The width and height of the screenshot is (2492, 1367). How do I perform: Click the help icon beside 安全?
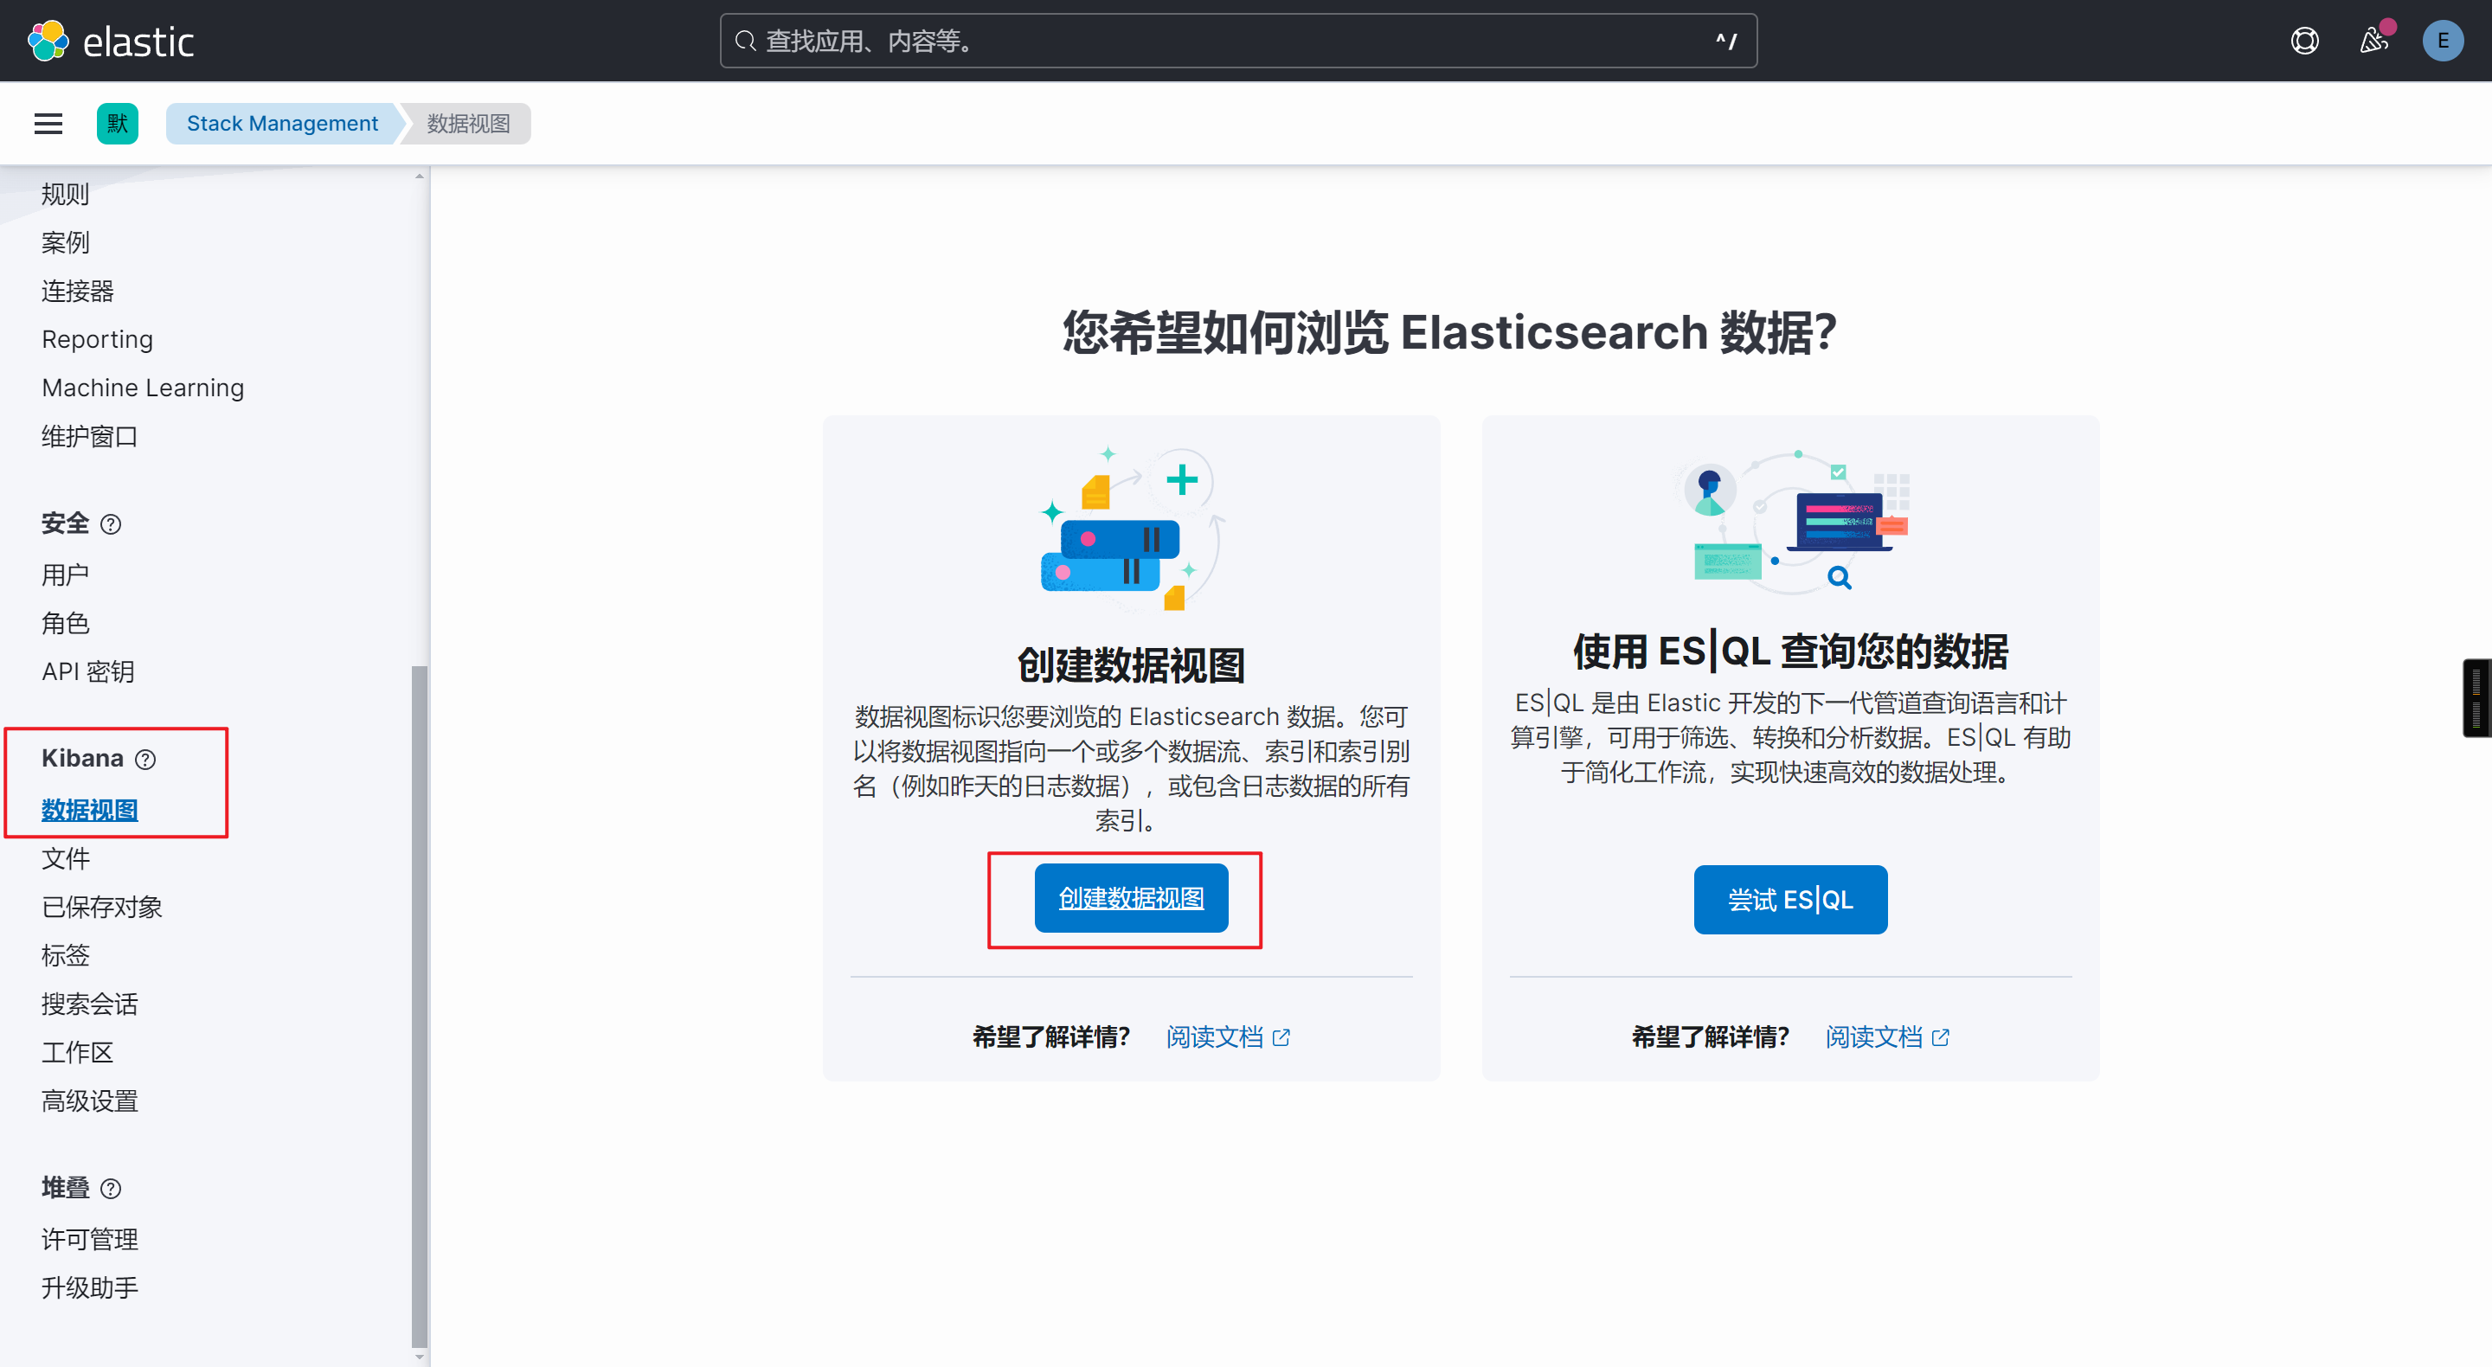click(x=112, y=524)
